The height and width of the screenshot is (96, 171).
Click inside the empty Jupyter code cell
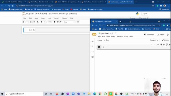click(63, 30)
